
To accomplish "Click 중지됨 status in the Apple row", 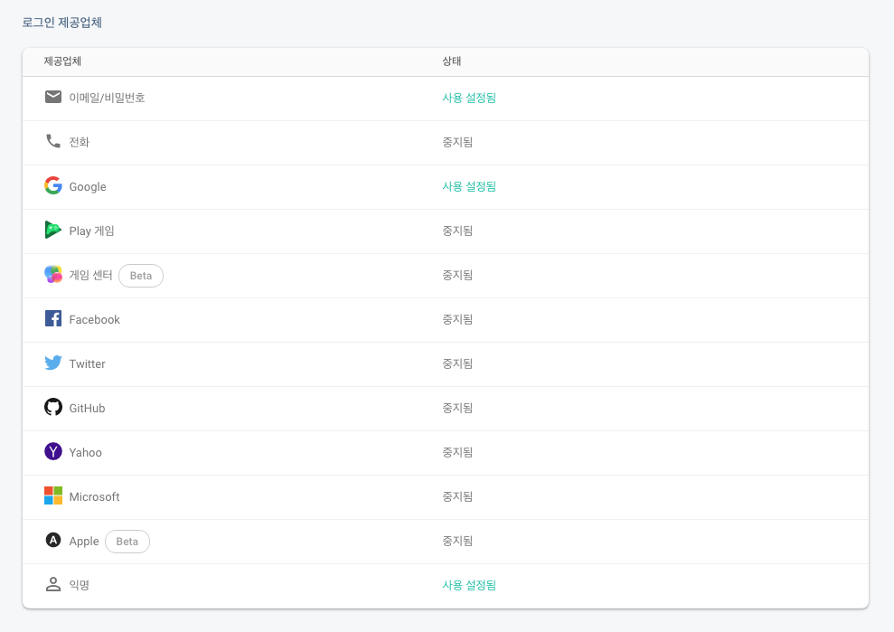I will 457,542.
